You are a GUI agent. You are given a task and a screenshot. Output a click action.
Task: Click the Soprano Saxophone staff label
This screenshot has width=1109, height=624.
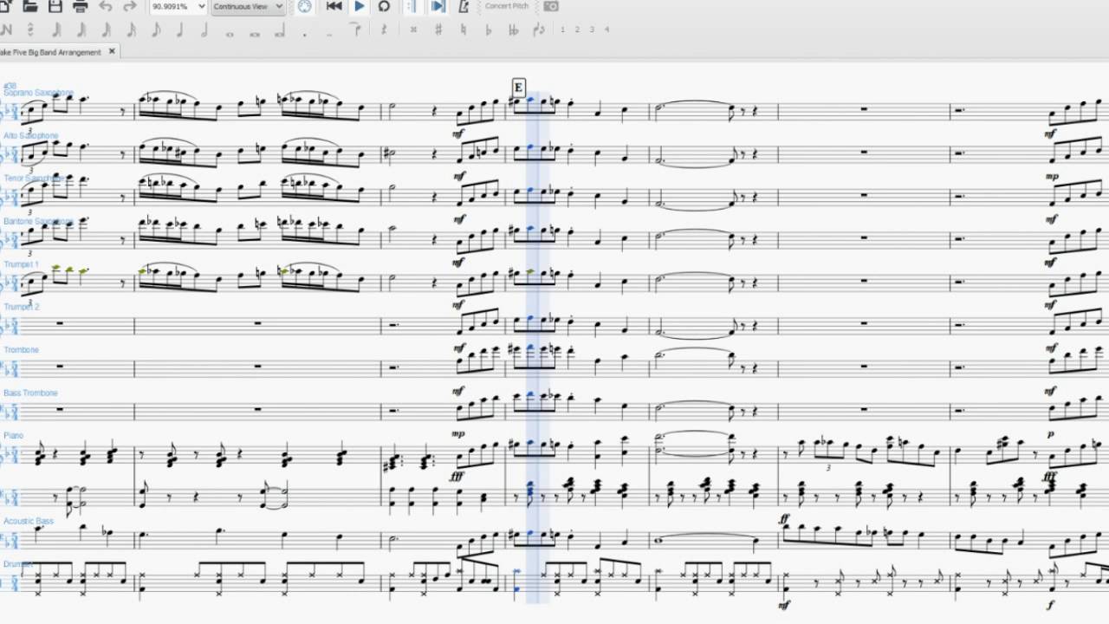tap(38, 92)
